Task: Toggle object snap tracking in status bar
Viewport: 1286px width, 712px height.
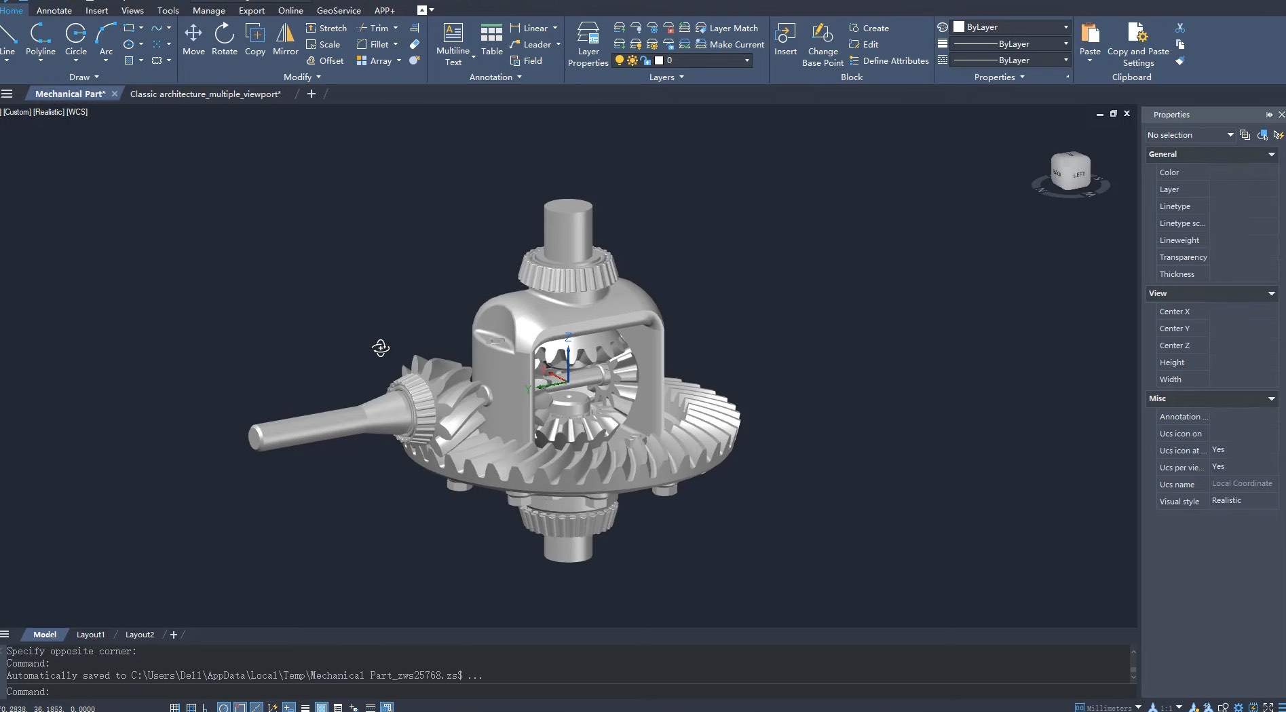Action: point(257,707)
